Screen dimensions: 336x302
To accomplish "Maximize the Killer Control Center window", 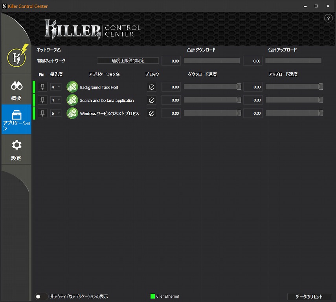I will 316,6.
